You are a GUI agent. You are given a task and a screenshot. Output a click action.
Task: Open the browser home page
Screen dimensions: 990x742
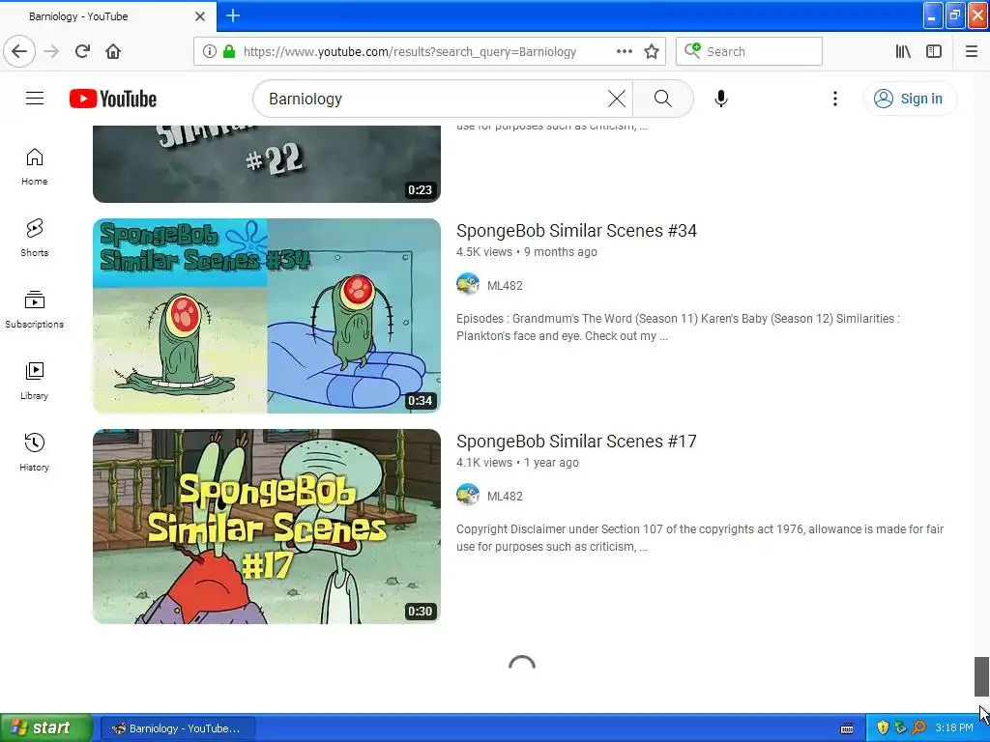(x=113, y=51)
